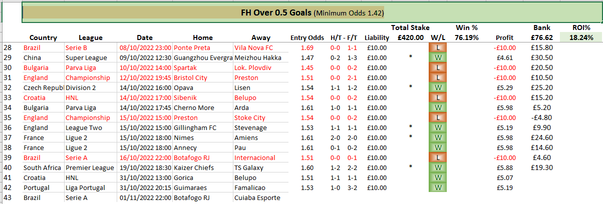
Task: Click the asterisk marker in the Opava row
Action: 410,87
